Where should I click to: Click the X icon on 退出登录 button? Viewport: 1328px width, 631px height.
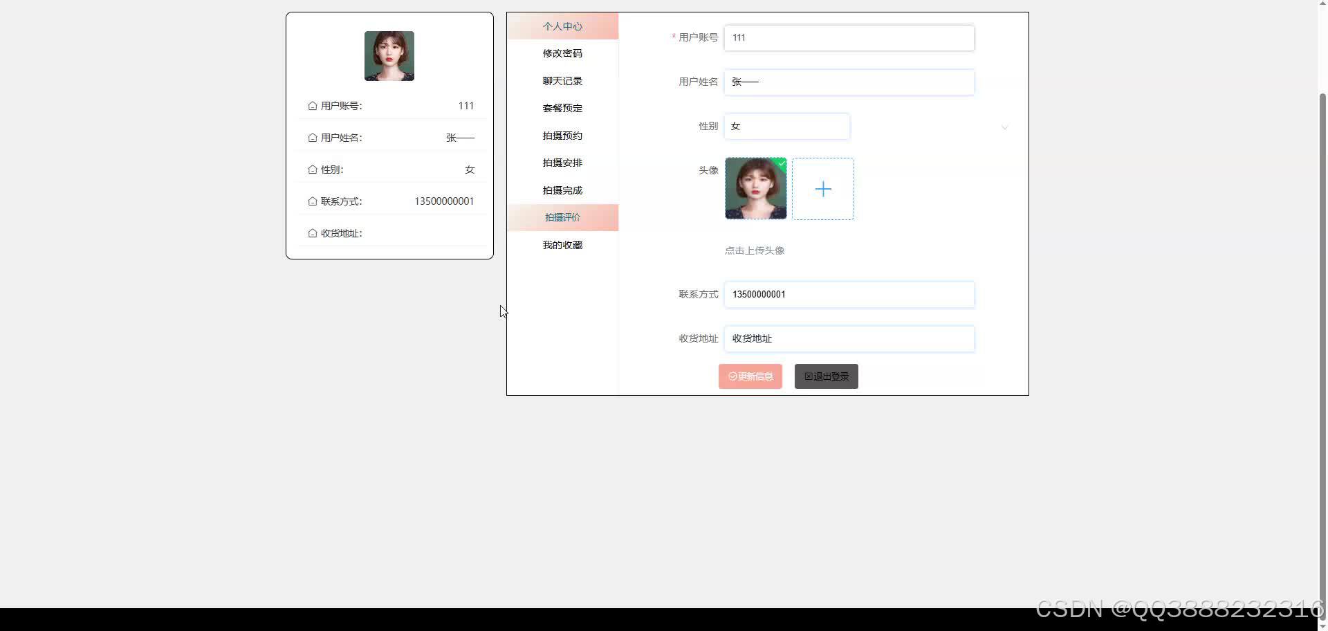[x=808, y=376]
